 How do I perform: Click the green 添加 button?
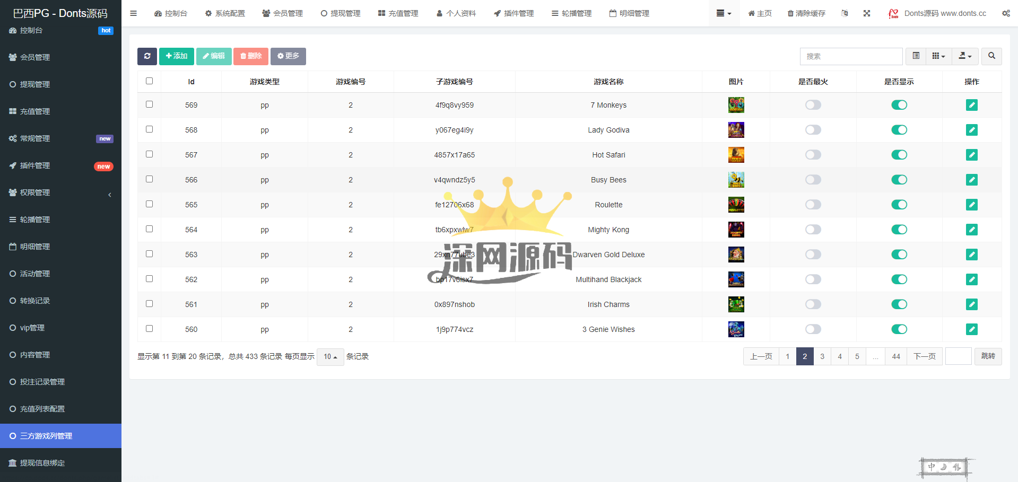[176, 56]
